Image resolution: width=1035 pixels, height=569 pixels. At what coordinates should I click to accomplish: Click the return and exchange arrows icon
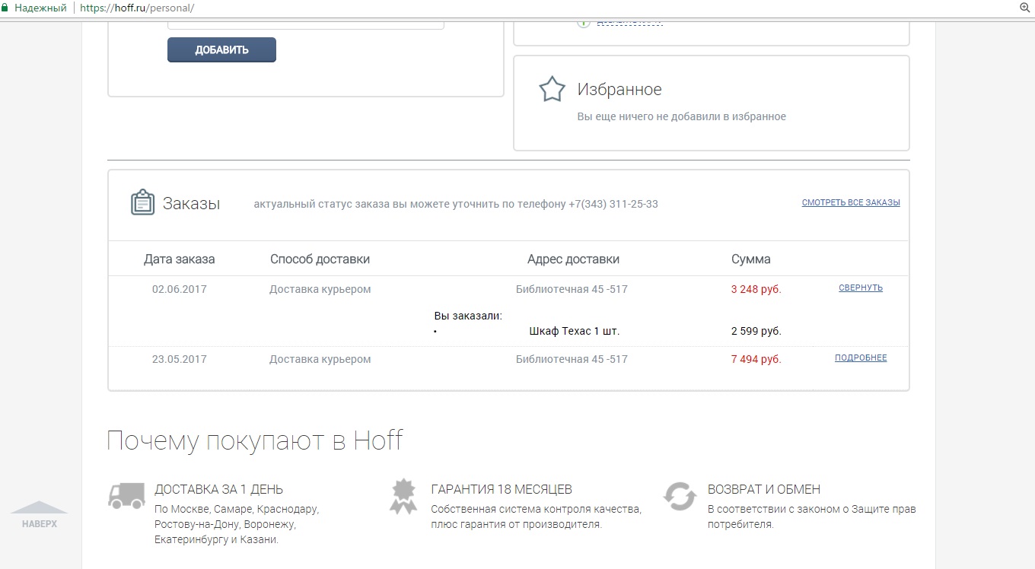(680, 496)
